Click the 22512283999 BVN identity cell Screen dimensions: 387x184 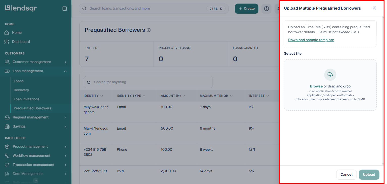click(x=95, y=171)
